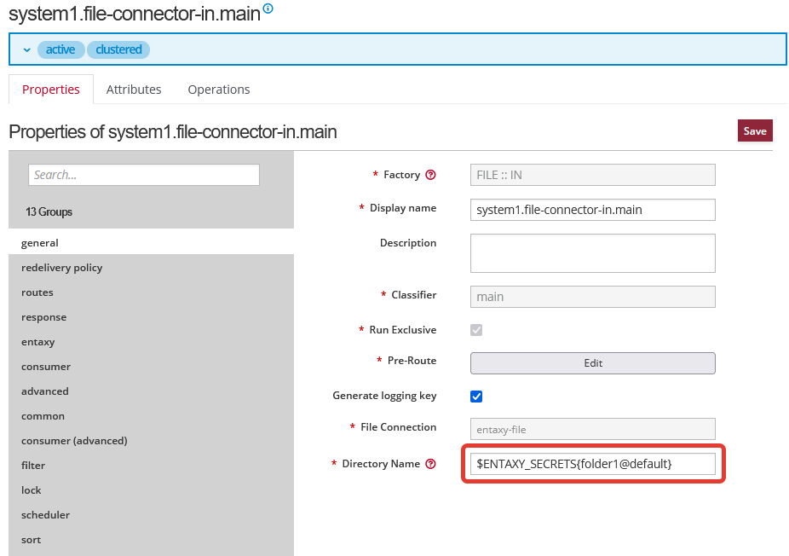Screen dimensions: 789x556
Task: Collapse the status panel chevron
Action: coord(26,50)
